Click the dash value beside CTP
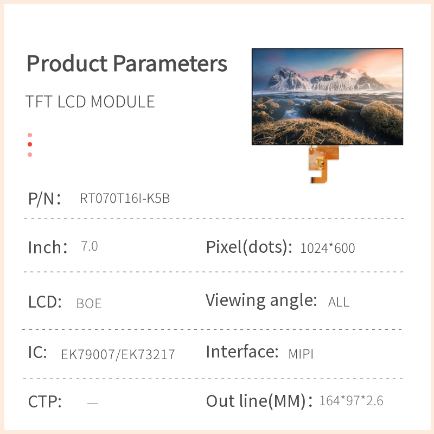This screenshot has width=434, height=434. click(93, 403)
